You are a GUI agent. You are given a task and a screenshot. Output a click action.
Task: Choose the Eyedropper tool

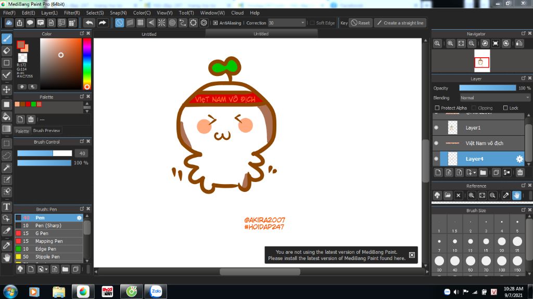point(7,244)
